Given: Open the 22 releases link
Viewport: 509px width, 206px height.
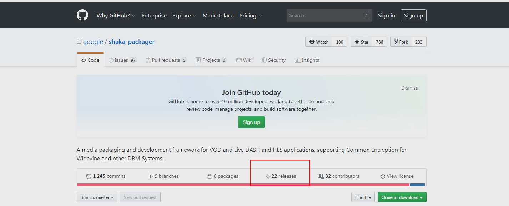Looking at the screenshot, I should pos(281,176).
